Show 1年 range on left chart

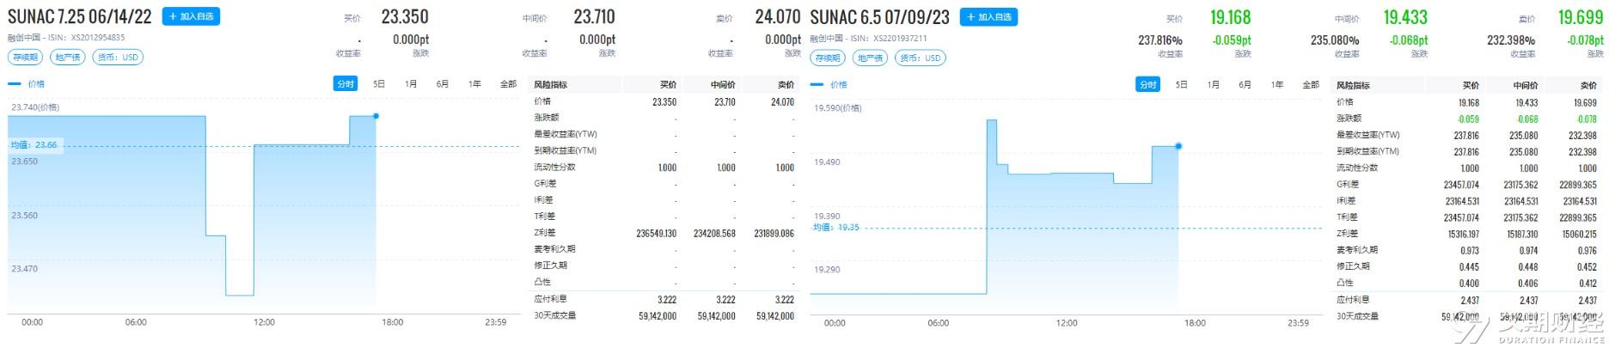pyautogui.click(x=474, y=84)
